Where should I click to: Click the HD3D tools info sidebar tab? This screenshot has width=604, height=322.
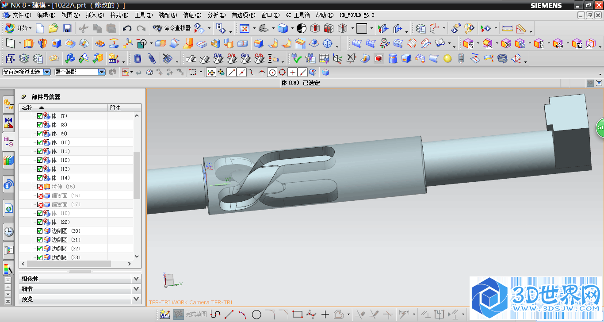(8, 184)
